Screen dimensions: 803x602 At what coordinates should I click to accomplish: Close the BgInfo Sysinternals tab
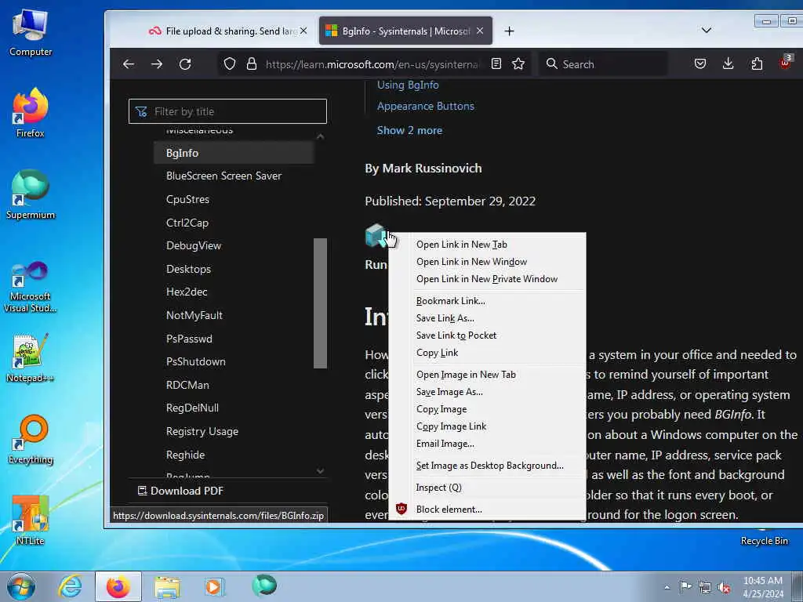coord(480,31)
